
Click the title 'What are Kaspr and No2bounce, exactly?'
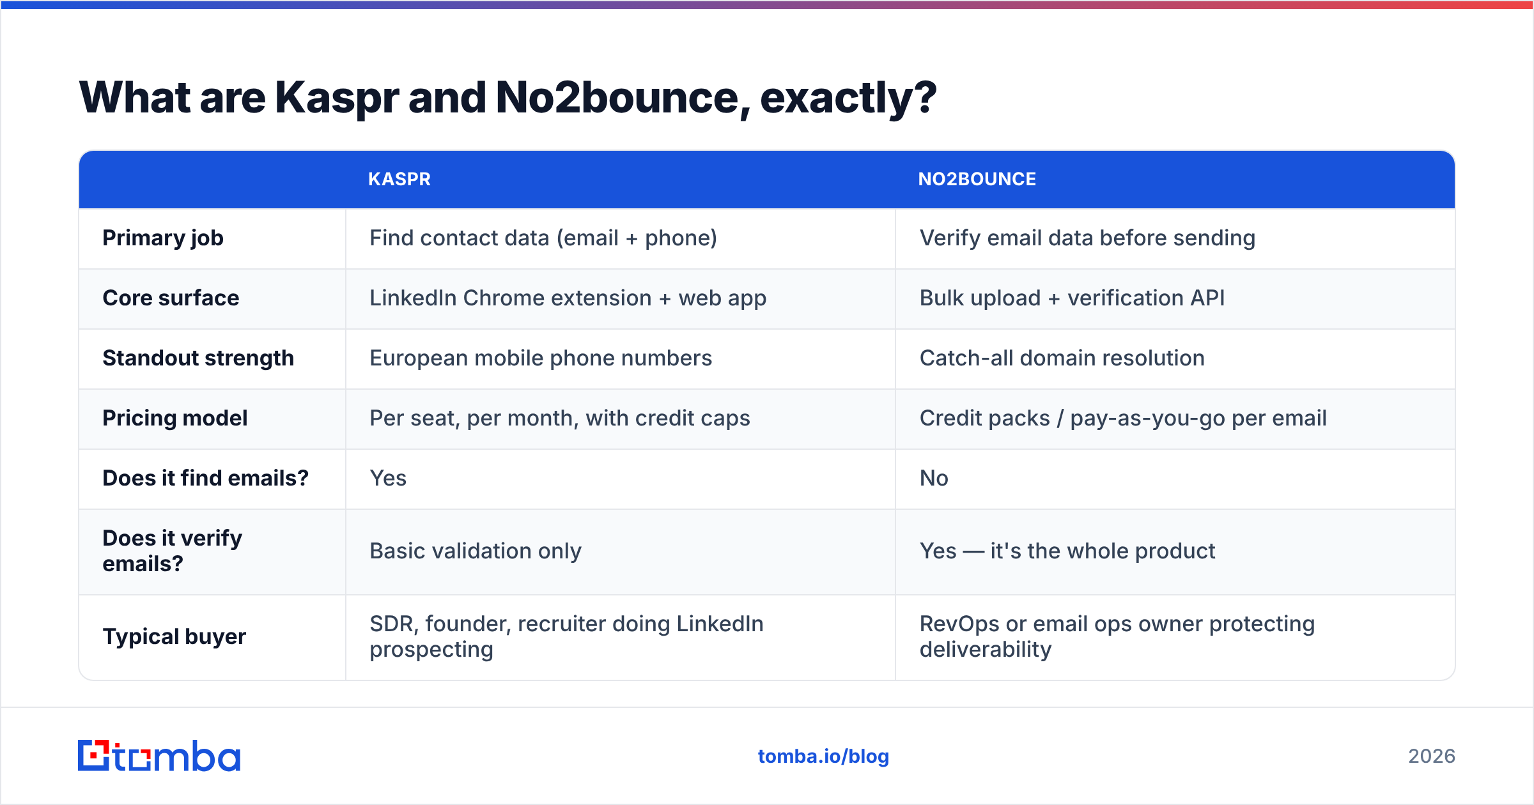[x=507, y=98]
